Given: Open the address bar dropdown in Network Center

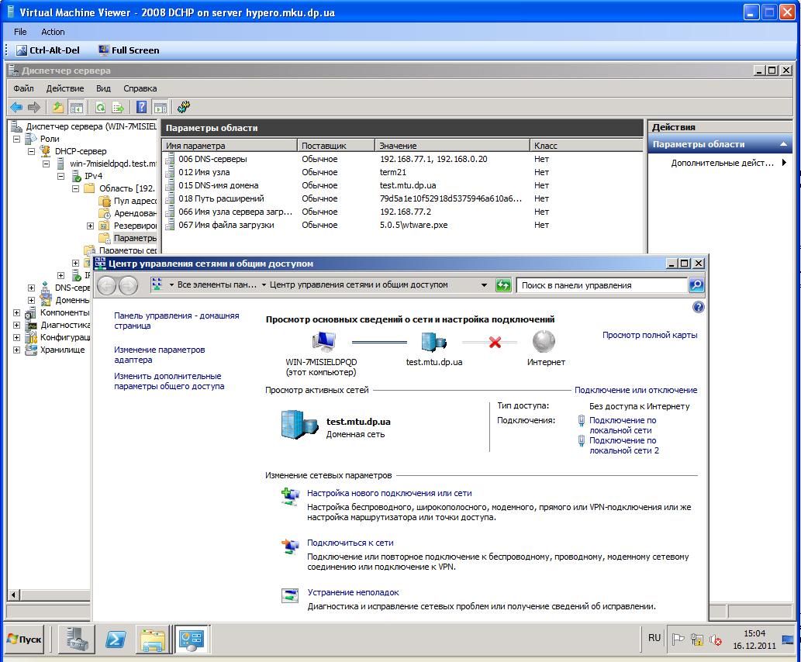Looking at the screenshot, I should point(484,284).
